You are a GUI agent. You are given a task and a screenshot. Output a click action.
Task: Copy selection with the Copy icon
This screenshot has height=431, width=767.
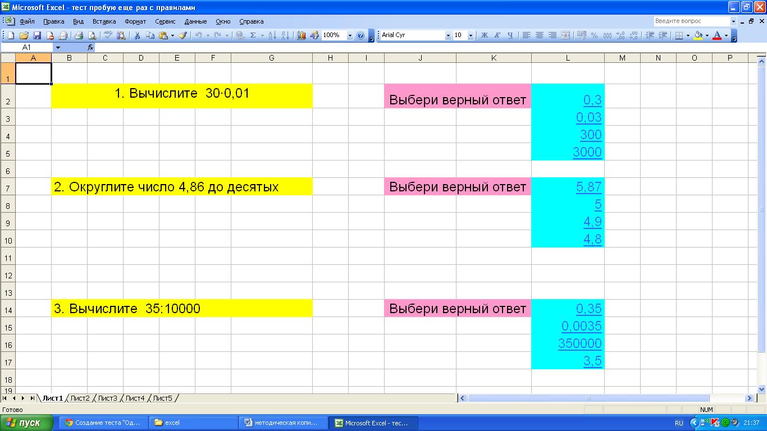coord(150,35)
